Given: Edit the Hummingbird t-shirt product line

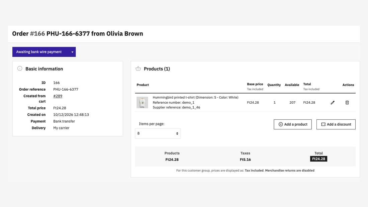Looking at the screenshot, I should point(333,103).
